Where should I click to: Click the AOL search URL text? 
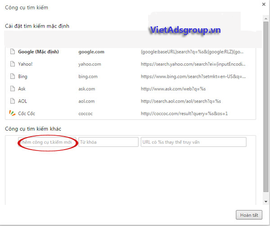click(x=180, y=101)
